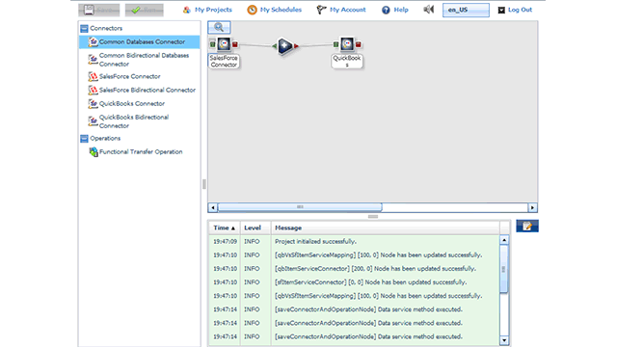Select the transfer operation node on canvas
617x347 pixels.
pyautogui.click(x=285, y=46)
